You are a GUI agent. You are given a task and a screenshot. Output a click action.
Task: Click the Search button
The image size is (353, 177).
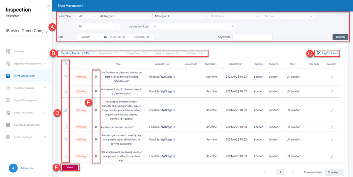click(x=340, y=37)
